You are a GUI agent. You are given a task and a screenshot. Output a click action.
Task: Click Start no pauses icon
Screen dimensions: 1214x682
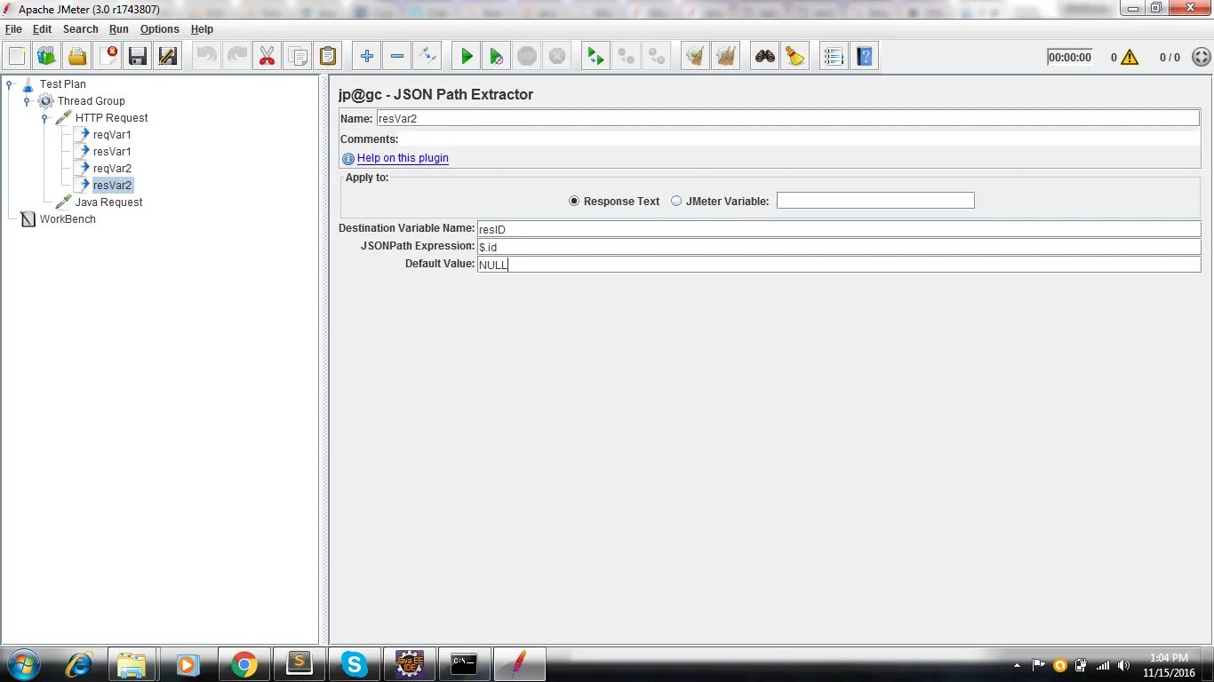coord(497,57)
